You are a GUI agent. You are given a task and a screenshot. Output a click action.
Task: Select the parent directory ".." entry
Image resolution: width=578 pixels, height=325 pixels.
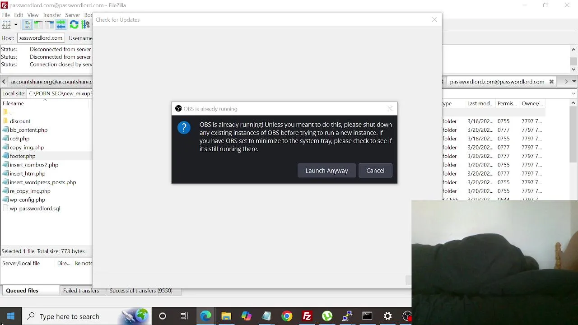point(11,112)
